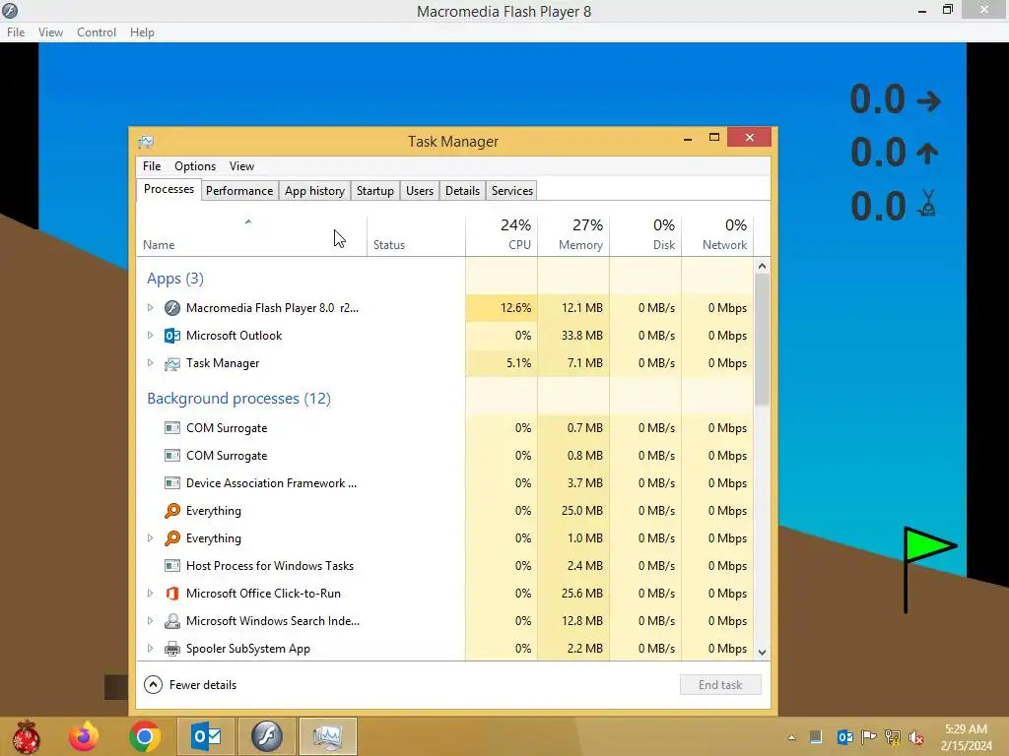
Task: Click the Task Manager taskbar button
Action: (x=327, y=736)
